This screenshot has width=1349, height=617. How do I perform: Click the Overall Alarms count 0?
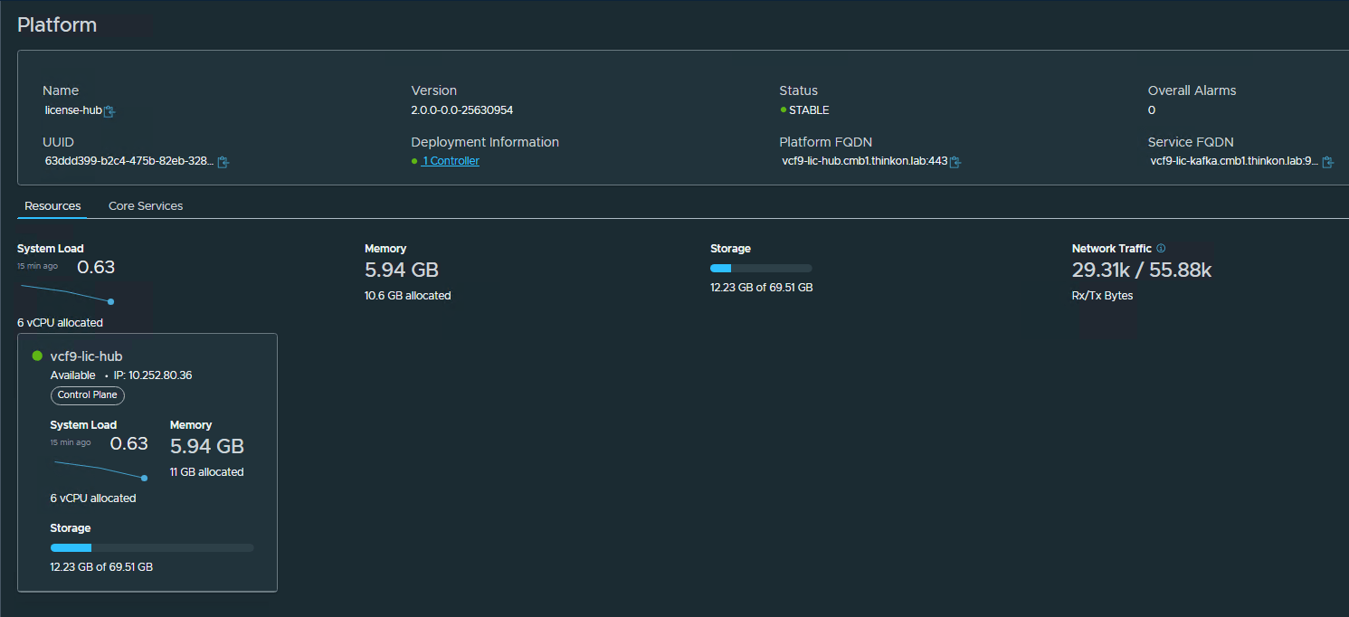pos(1152,110)
